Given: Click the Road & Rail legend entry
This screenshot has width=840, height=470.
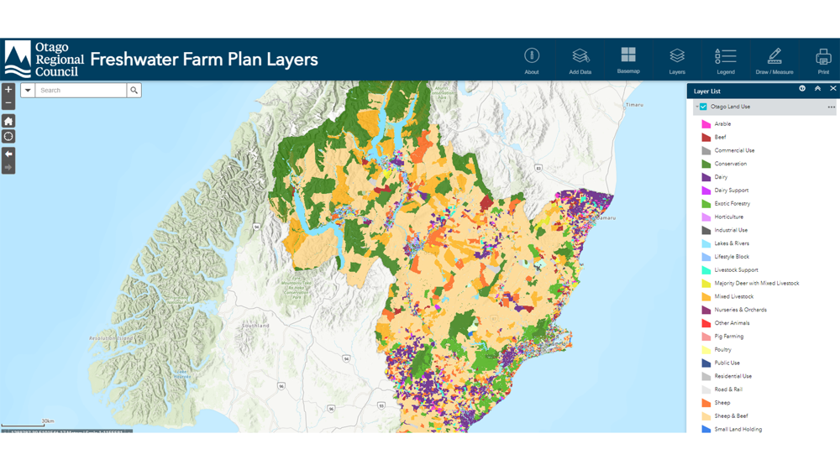Looking at the screenshot, I should pos(728,389).
